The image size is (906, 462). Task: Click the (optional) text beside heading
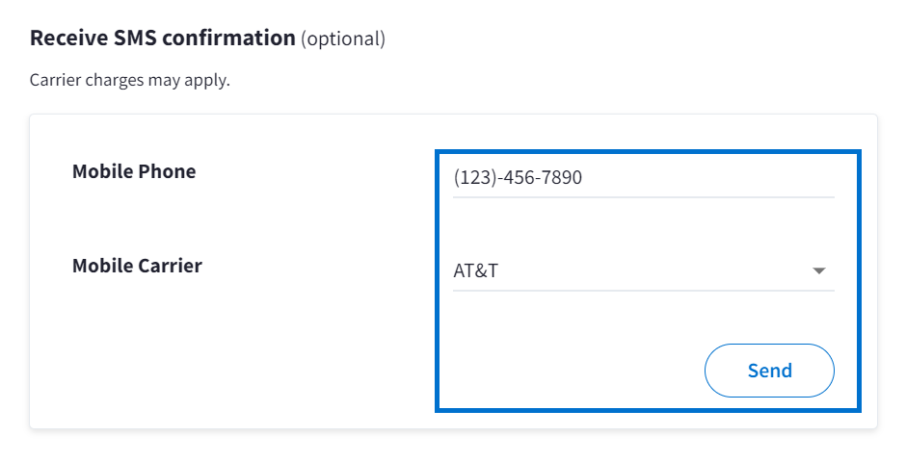pos(343,39)
